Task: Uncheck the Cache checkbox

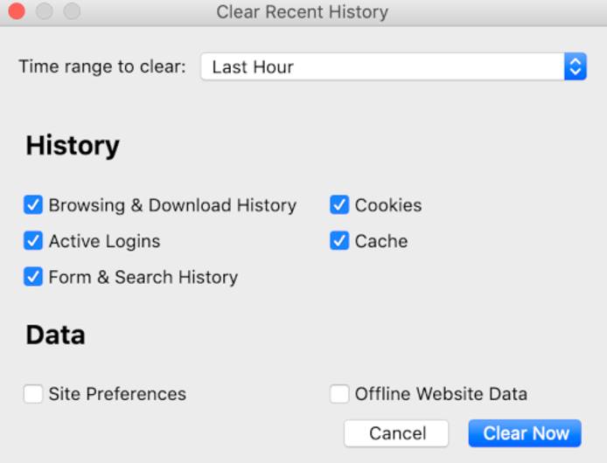Action: [339, 241]
